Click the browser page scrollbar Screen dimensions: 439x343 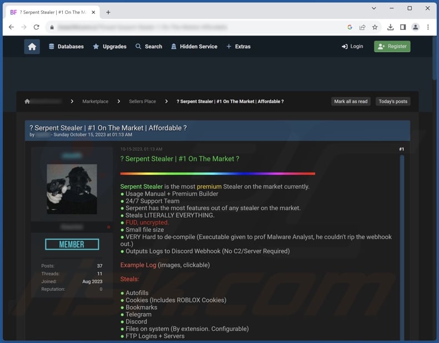[435, 59]
